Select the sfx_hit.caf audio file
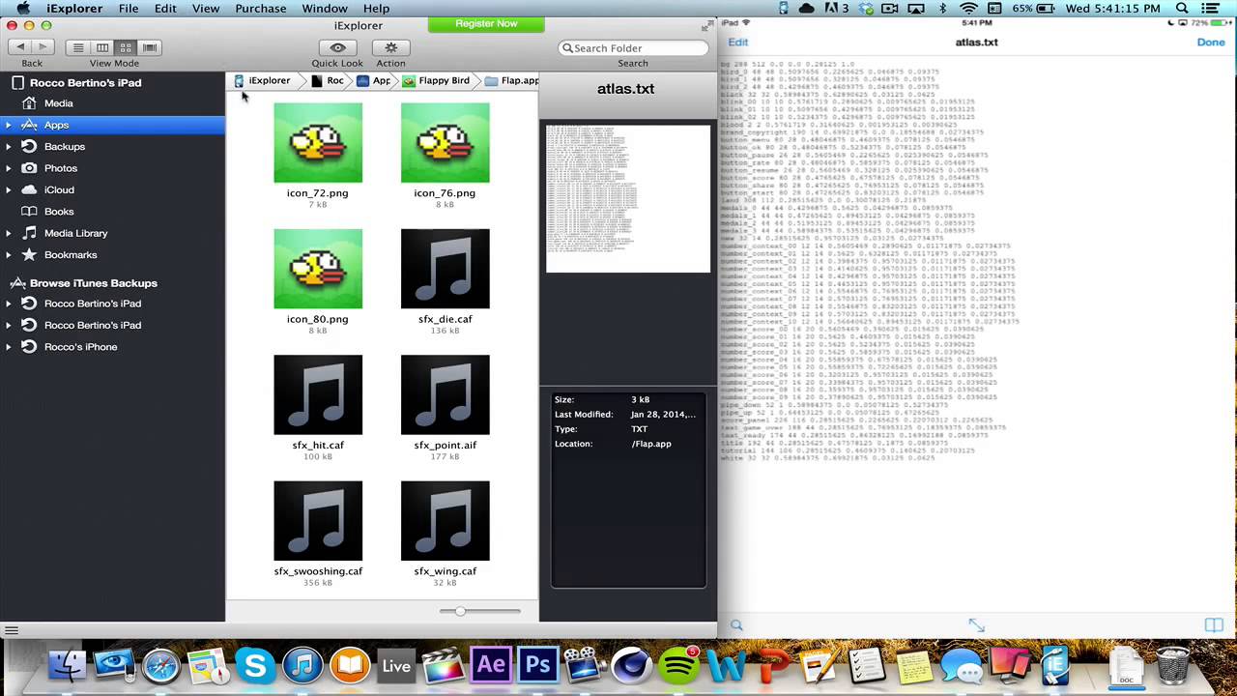1237x696 pixels. (318, 394)
